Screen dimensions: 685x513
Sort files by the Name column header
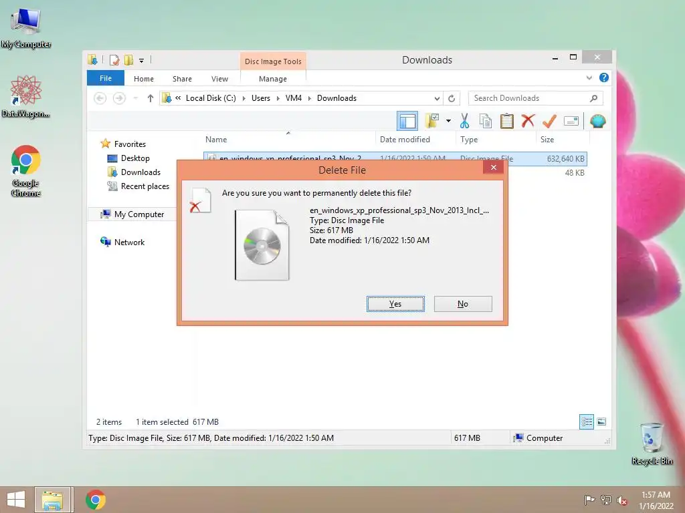216,140
